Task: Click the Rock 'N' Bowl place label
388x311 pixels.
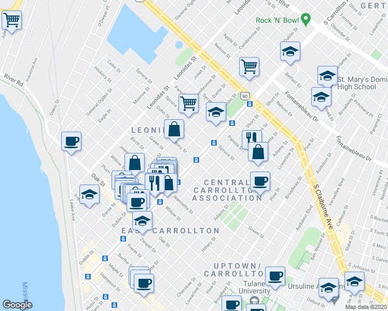Action: tap(278, 20)
